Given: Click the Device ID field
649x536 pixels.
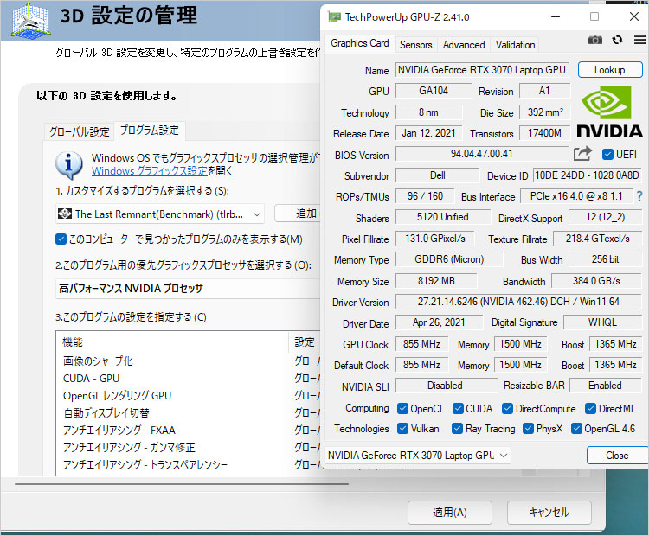Looking at the screenshot, I should tap(587, 175).
